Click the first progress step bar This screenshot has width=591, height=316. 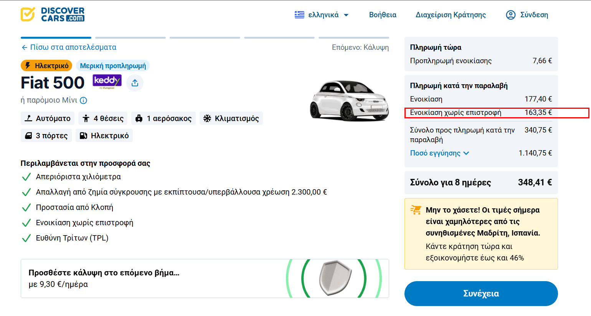coord(56,38)
